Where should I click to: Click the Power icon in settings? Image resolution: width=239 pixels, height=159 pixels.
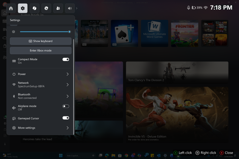tap(14, 74)
